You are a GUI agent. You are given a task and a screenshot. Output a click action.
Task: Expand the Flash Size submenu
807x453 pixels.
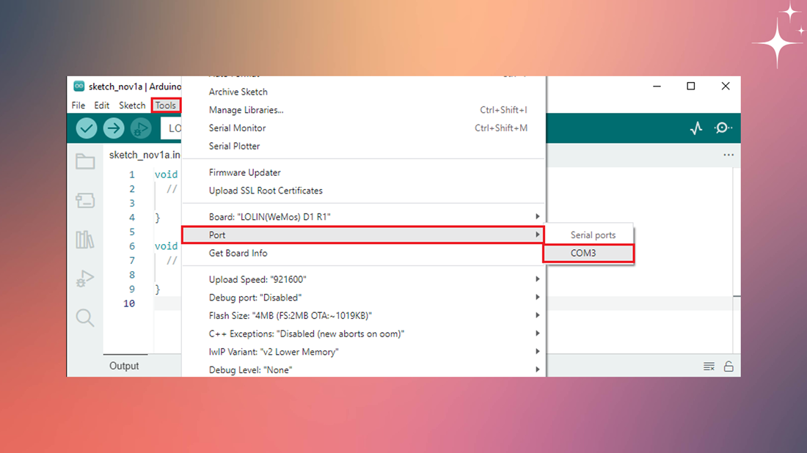(x=363, y=316)
